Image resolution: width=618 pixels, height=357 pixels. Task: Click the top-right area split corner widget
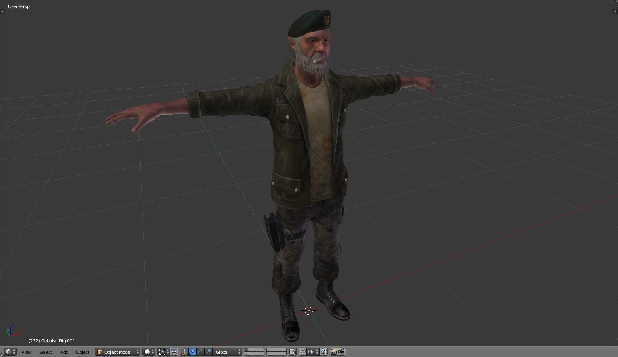[x=615, y=2]
